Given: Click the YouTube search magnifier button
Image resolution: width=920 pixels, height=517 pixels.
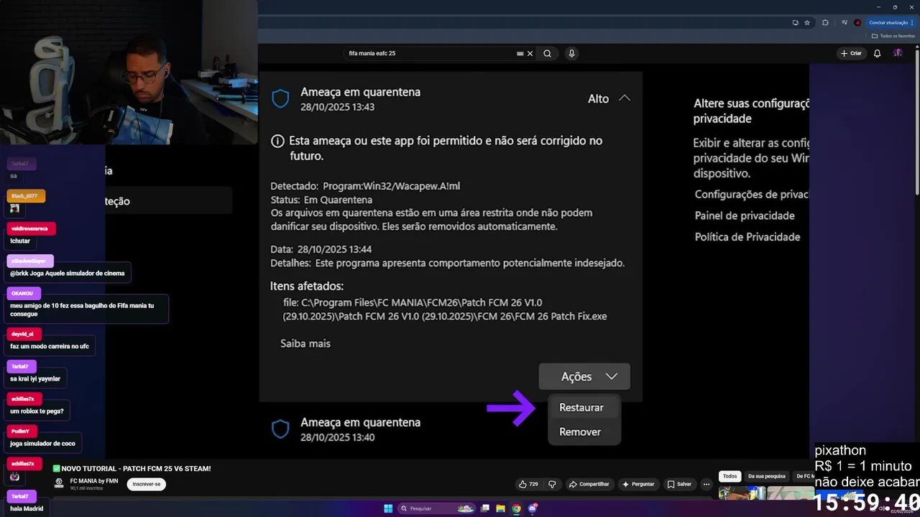Looking at the screenshot, I should [x=548, y=53].
